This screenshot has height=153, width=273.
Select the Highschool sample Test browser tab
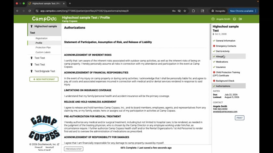pos(46,4)
